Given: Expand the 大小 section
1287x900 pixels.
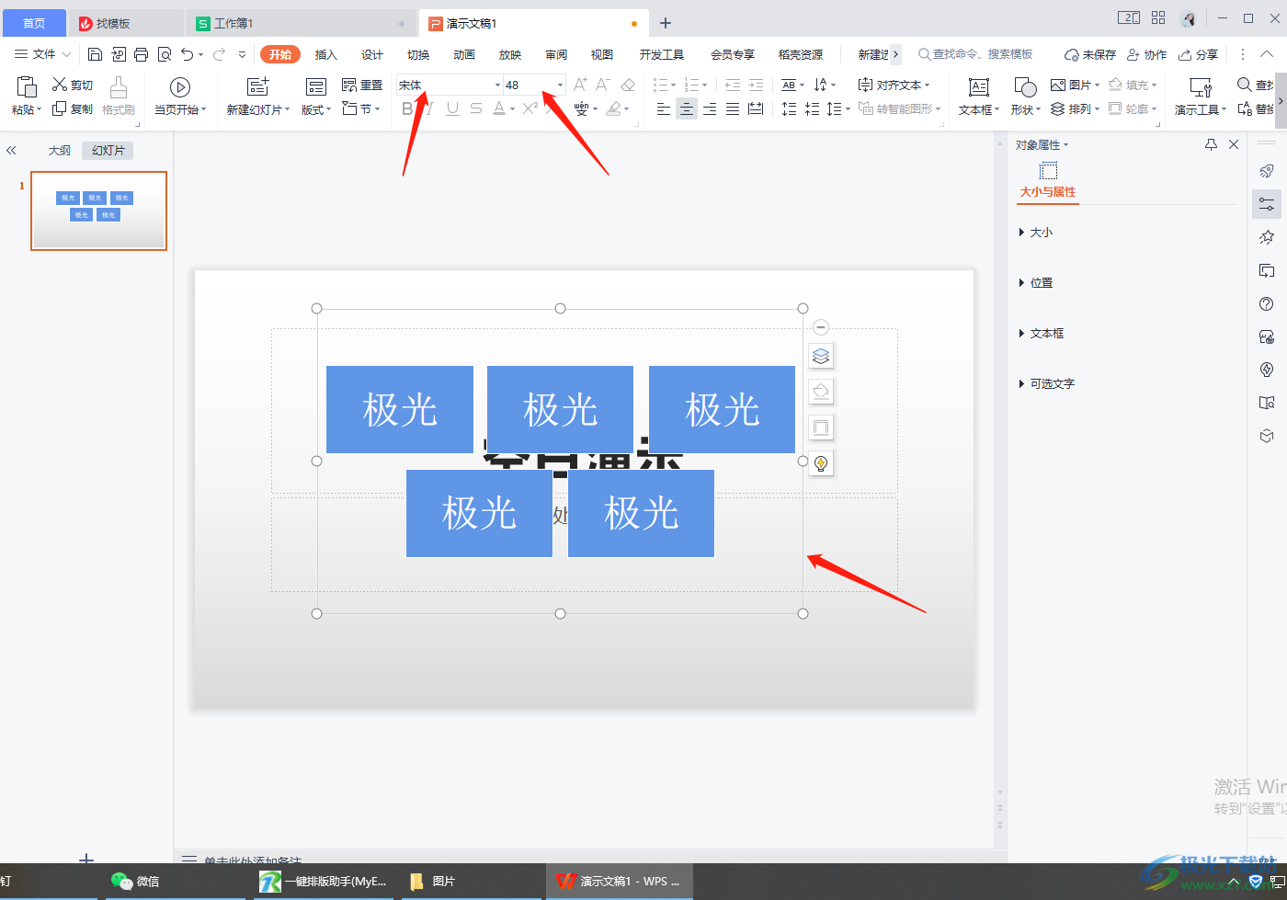Looking at the screenshot, I should 1036,233.
